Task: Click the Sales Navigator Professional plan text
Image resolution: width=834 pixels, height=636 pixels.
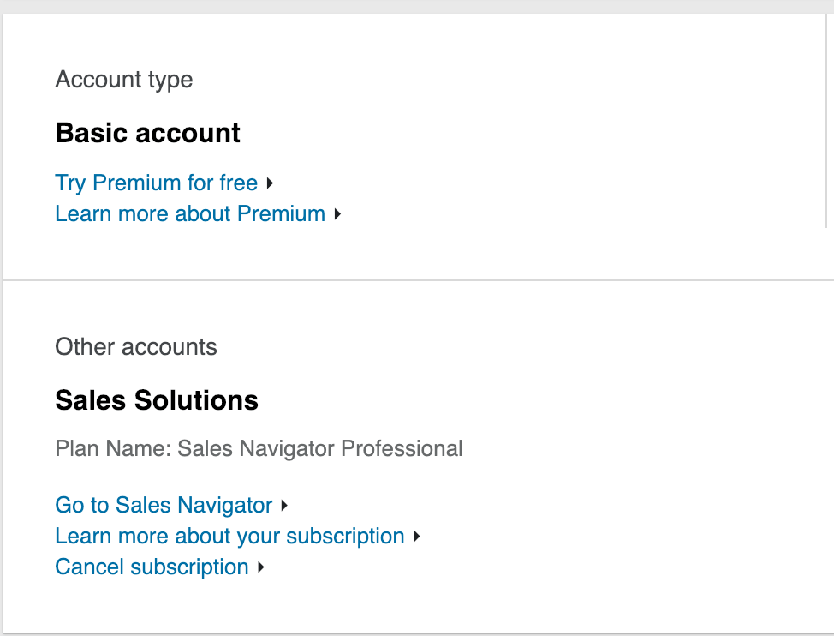Action: click(320, 449)
